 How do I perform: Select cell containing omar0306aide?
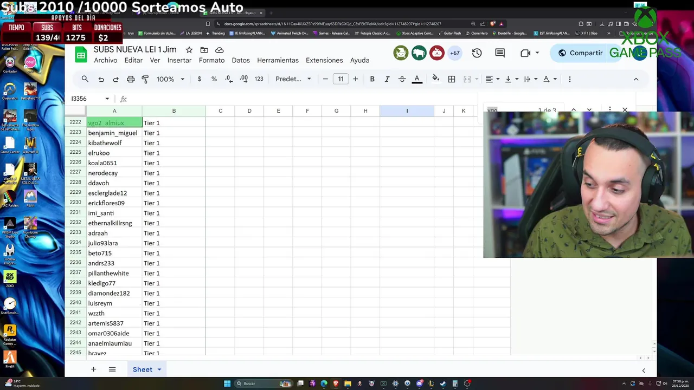[x=114, y=333]
